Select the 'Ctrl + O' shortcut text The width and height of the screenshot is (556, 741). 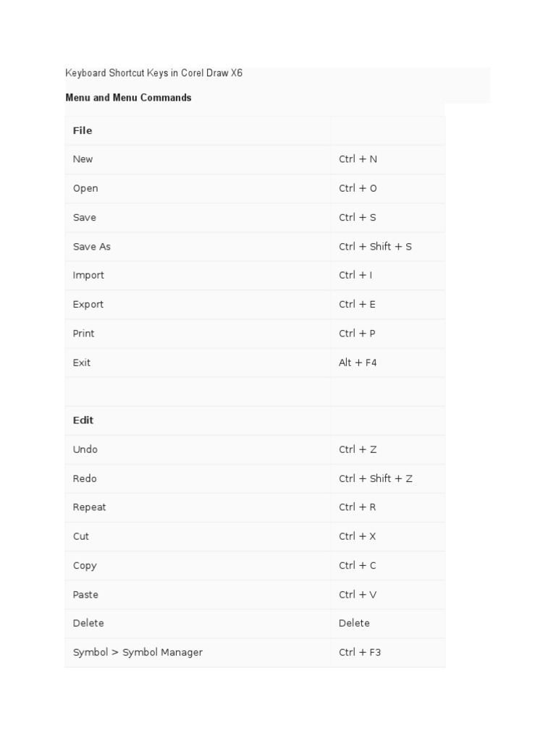coord(358,188)
